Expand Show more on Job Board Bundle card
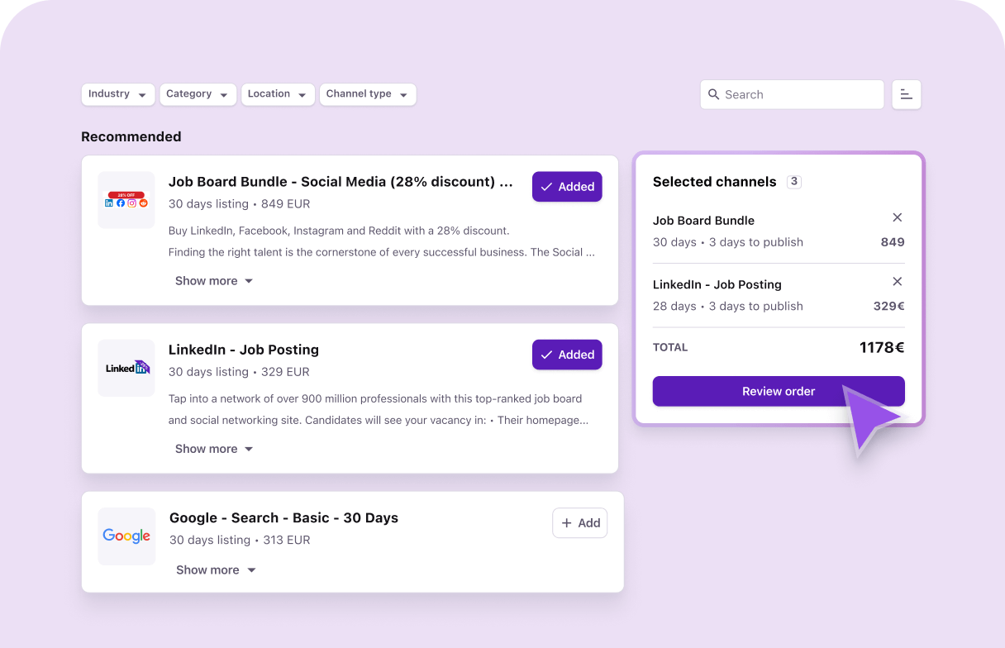 tap(214, 281)
